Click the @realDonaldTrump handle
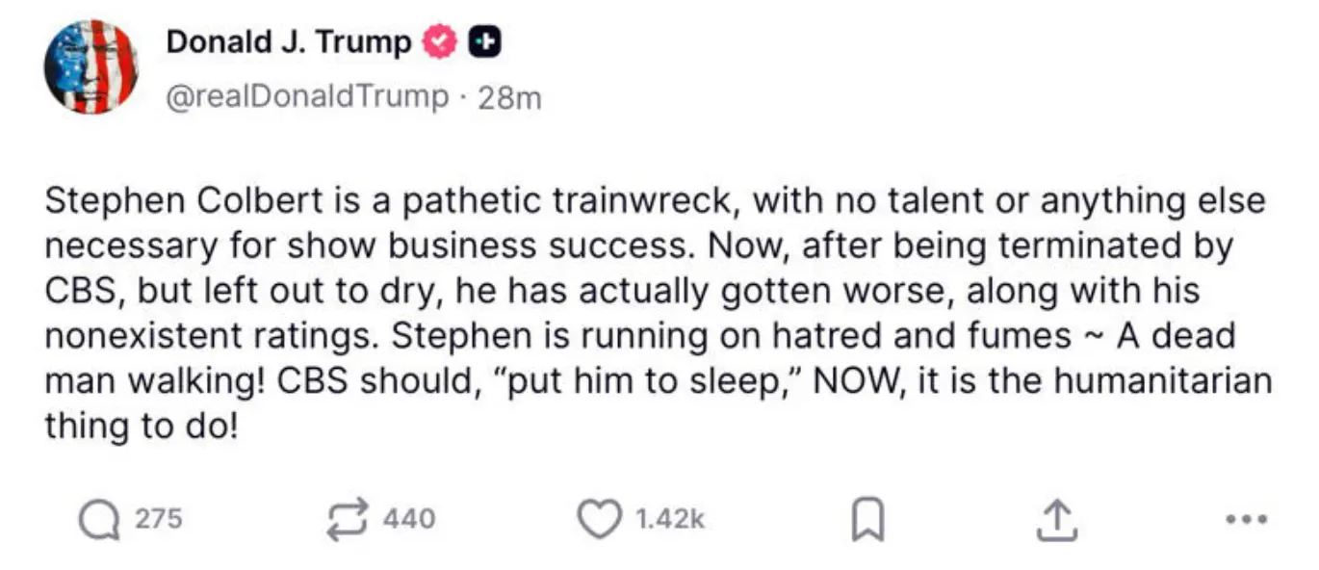Screen dimensions: 1319x570 [x=308, y=96]
